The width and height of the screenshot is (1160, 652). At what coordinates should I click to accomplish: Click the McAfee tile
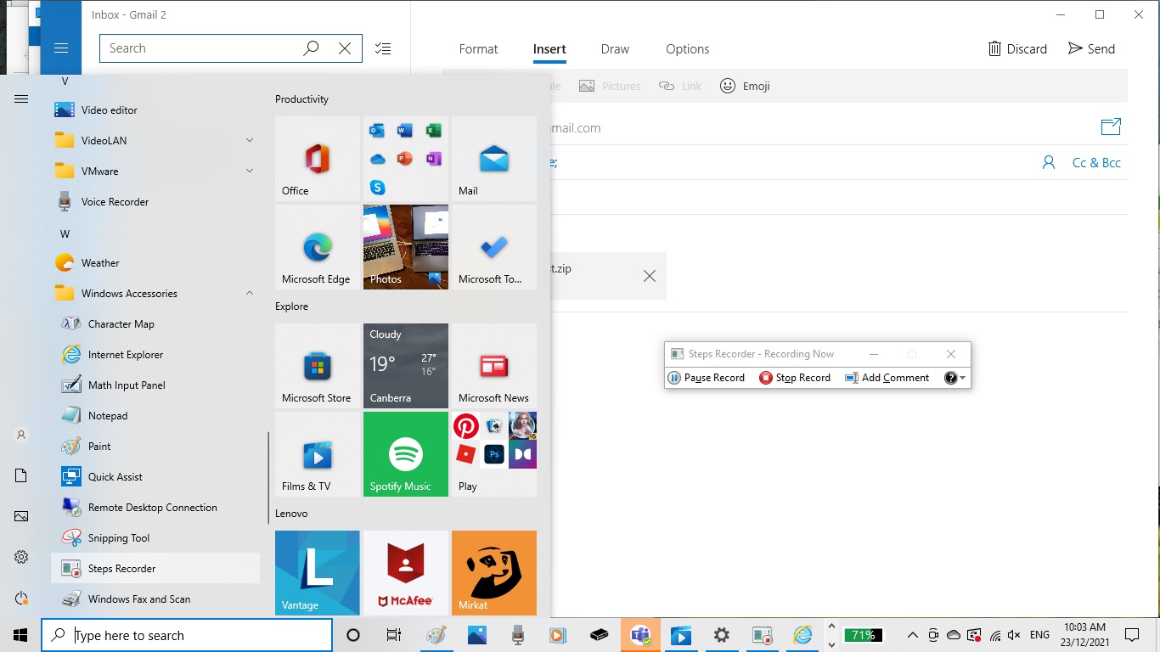pos(406,573)
